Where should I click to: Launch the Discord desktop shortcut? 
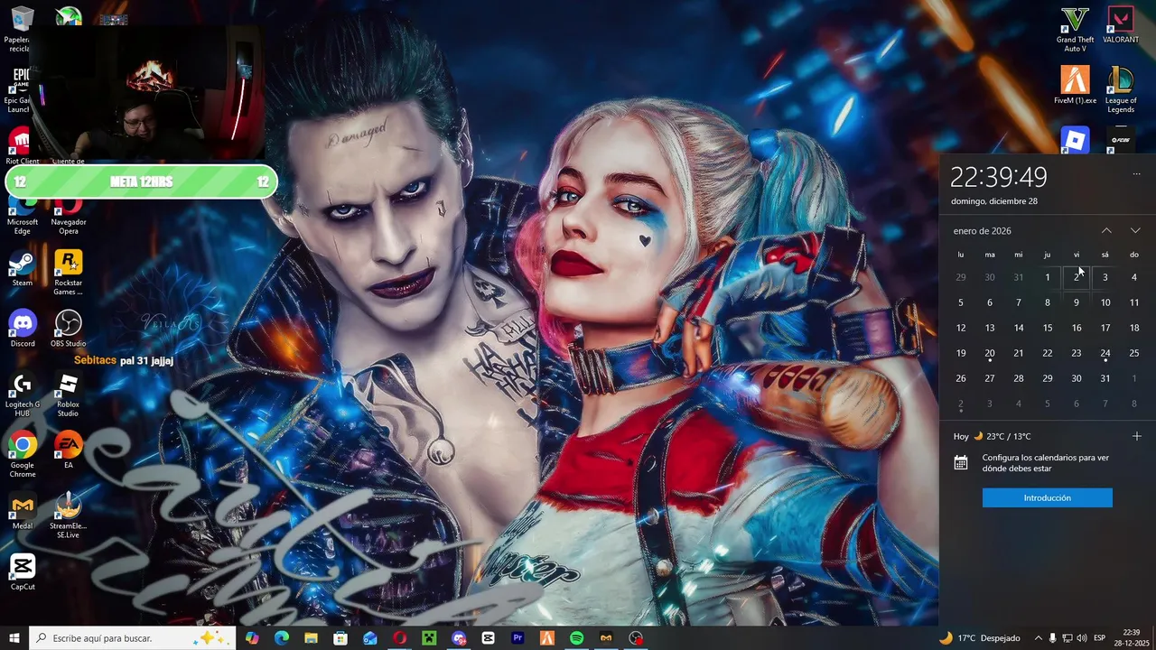[x=23, y=329]
